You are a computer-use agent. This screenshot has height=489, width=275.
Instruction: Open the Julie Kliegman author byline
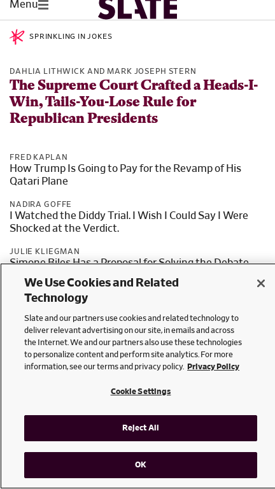pyautogui.click(x=45, y=252)
